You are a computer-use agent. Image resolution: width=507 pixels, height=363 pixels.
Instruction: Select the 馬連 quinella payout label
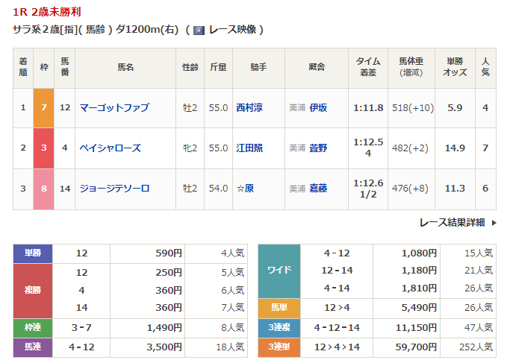click(x=33, y=347)
